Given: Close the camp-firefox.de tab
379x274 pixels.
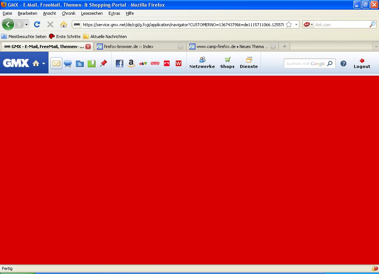Looking at the screenshot, I should [273, 47].
